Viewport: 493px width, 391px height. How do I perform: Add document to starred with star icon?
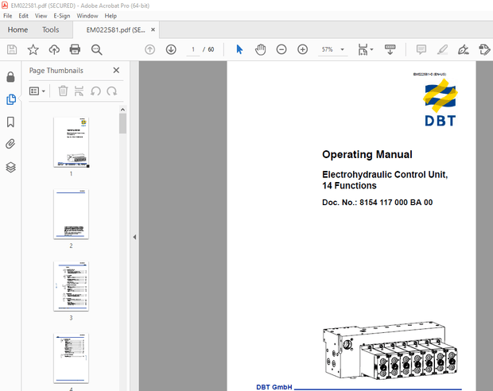tap(33, 49)
